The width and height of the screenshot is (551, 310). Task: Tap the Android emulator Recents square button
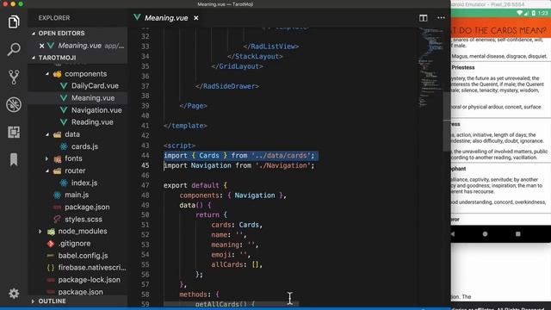click(x=518, y=233)
